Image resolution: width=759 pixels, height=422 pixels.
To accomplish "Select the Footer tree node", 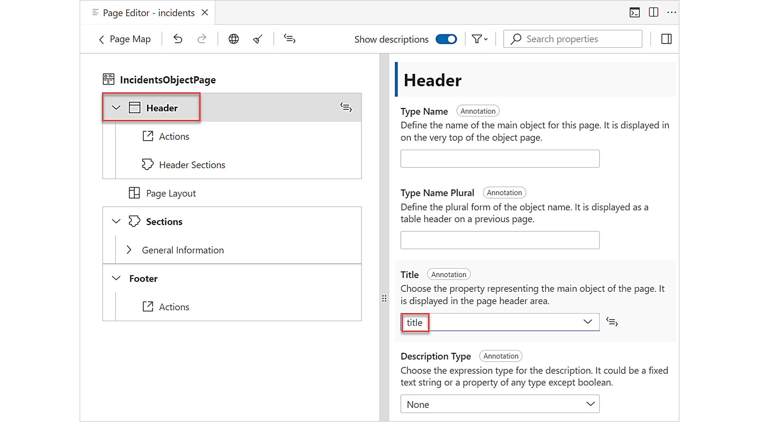I will click(143, 278).
